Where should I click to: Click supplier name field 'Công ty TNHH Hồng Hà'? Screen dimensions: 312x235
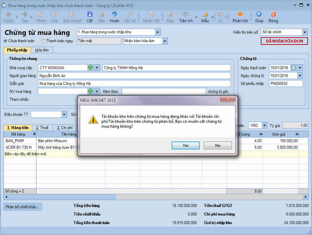(166, 68)
